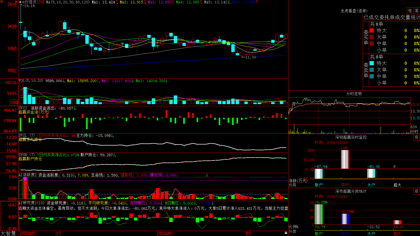
Task: Open 设 settings for 深圳超赢实时监控 panel
Action: tap(417, 137)
